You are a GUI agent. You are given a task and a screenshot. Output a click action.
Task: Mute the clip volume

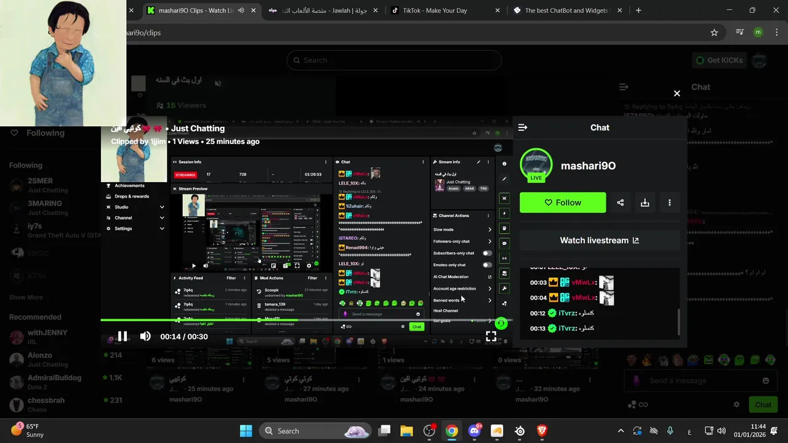point(145,336)
